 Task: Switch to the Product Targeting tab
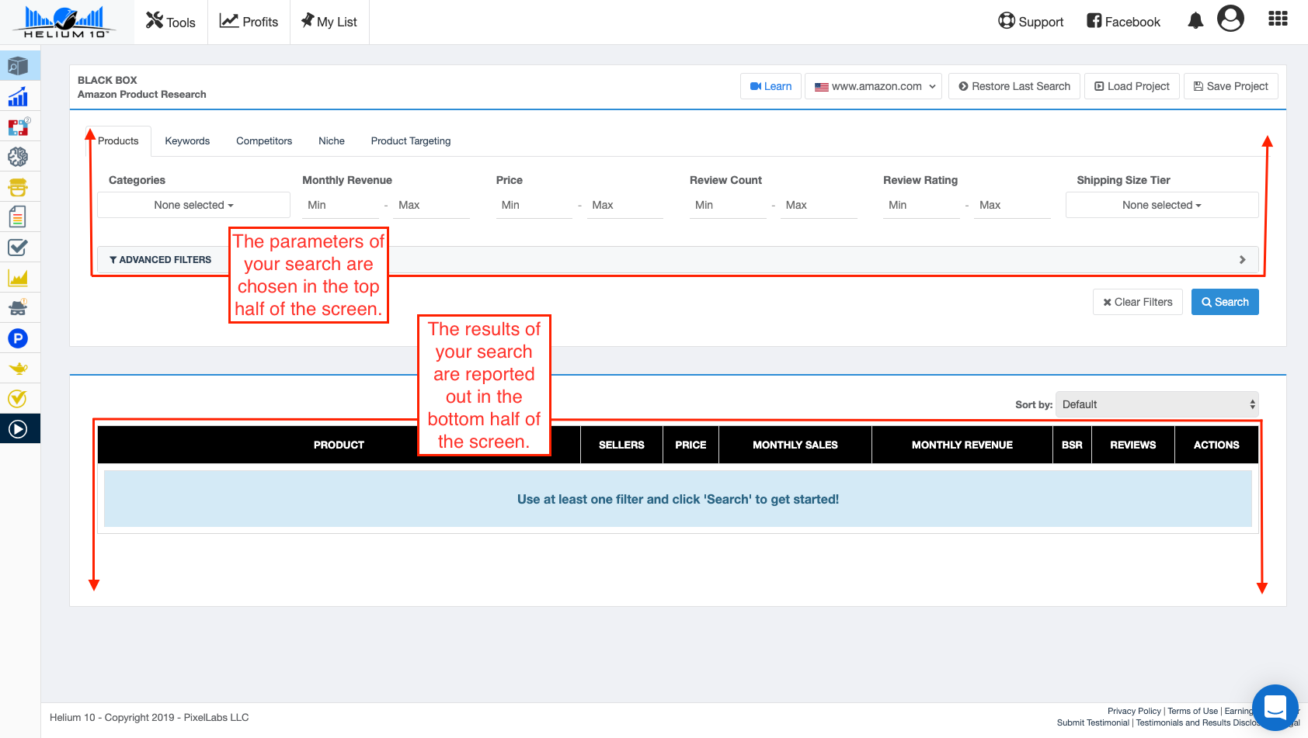(x=410, y=141)
